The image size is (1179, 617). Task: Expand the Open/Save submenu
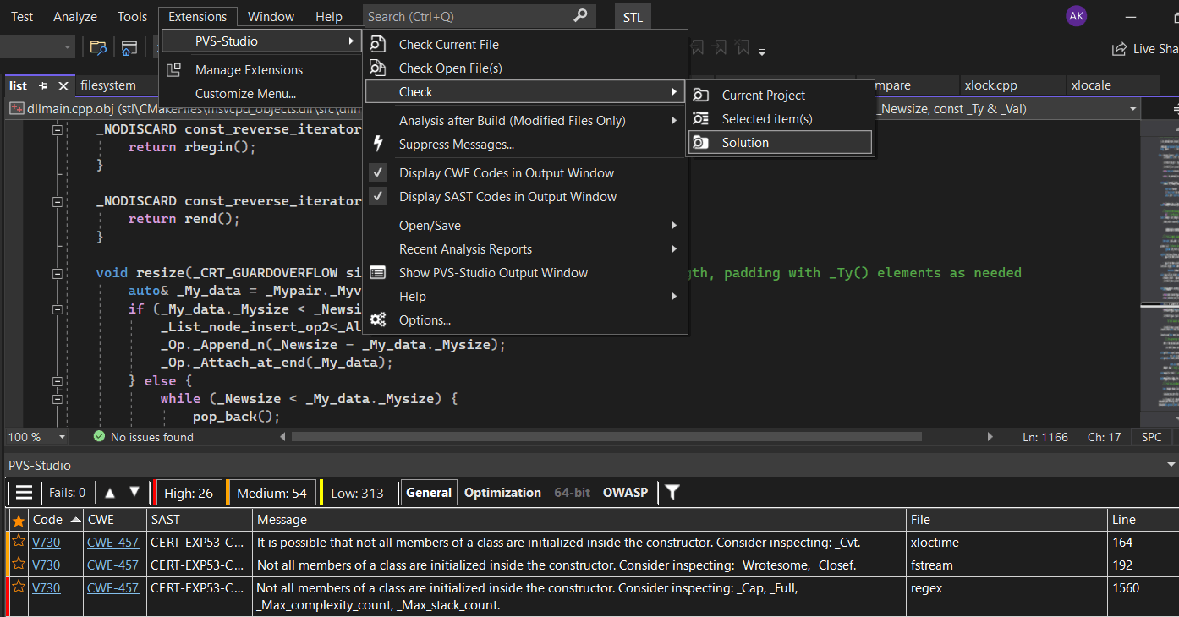click(x=524, y=226)
